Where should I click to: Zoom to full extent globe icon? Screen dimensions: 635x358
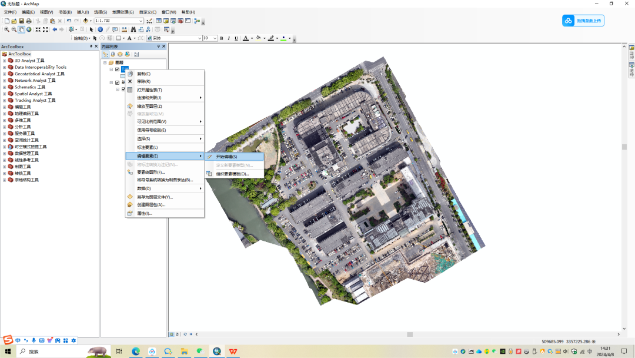pyautogui.click(x=29, y=29)
